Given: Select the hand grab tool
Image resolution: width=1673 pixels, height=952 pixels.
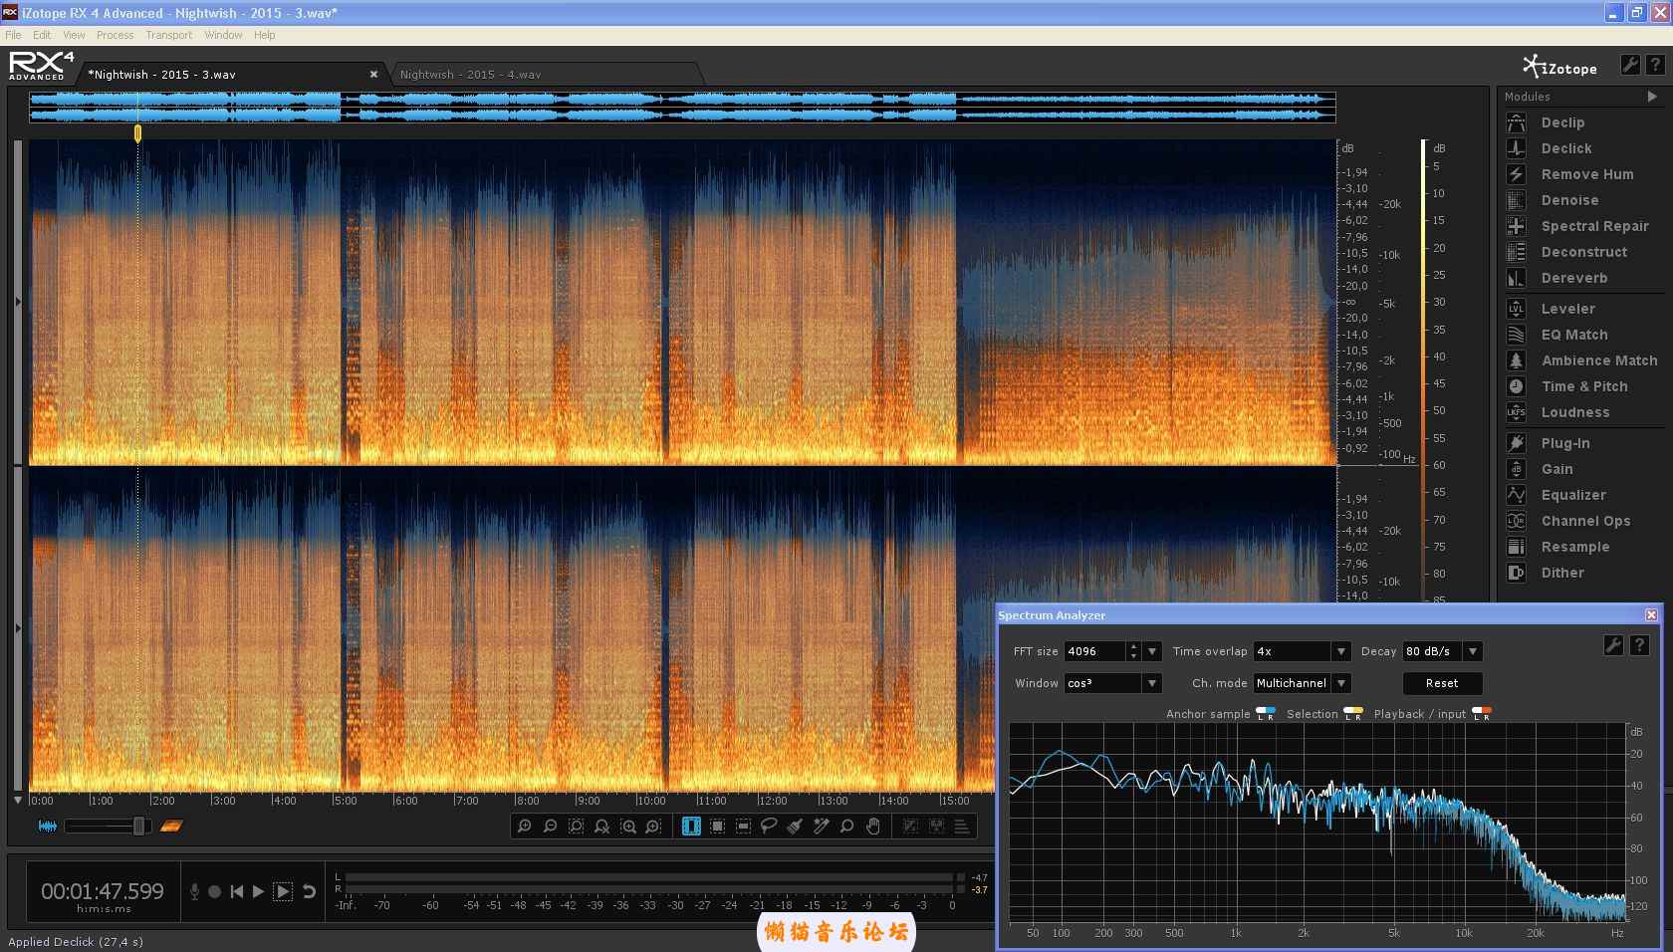Looking at the screenshot, I should tap(873, 827).
